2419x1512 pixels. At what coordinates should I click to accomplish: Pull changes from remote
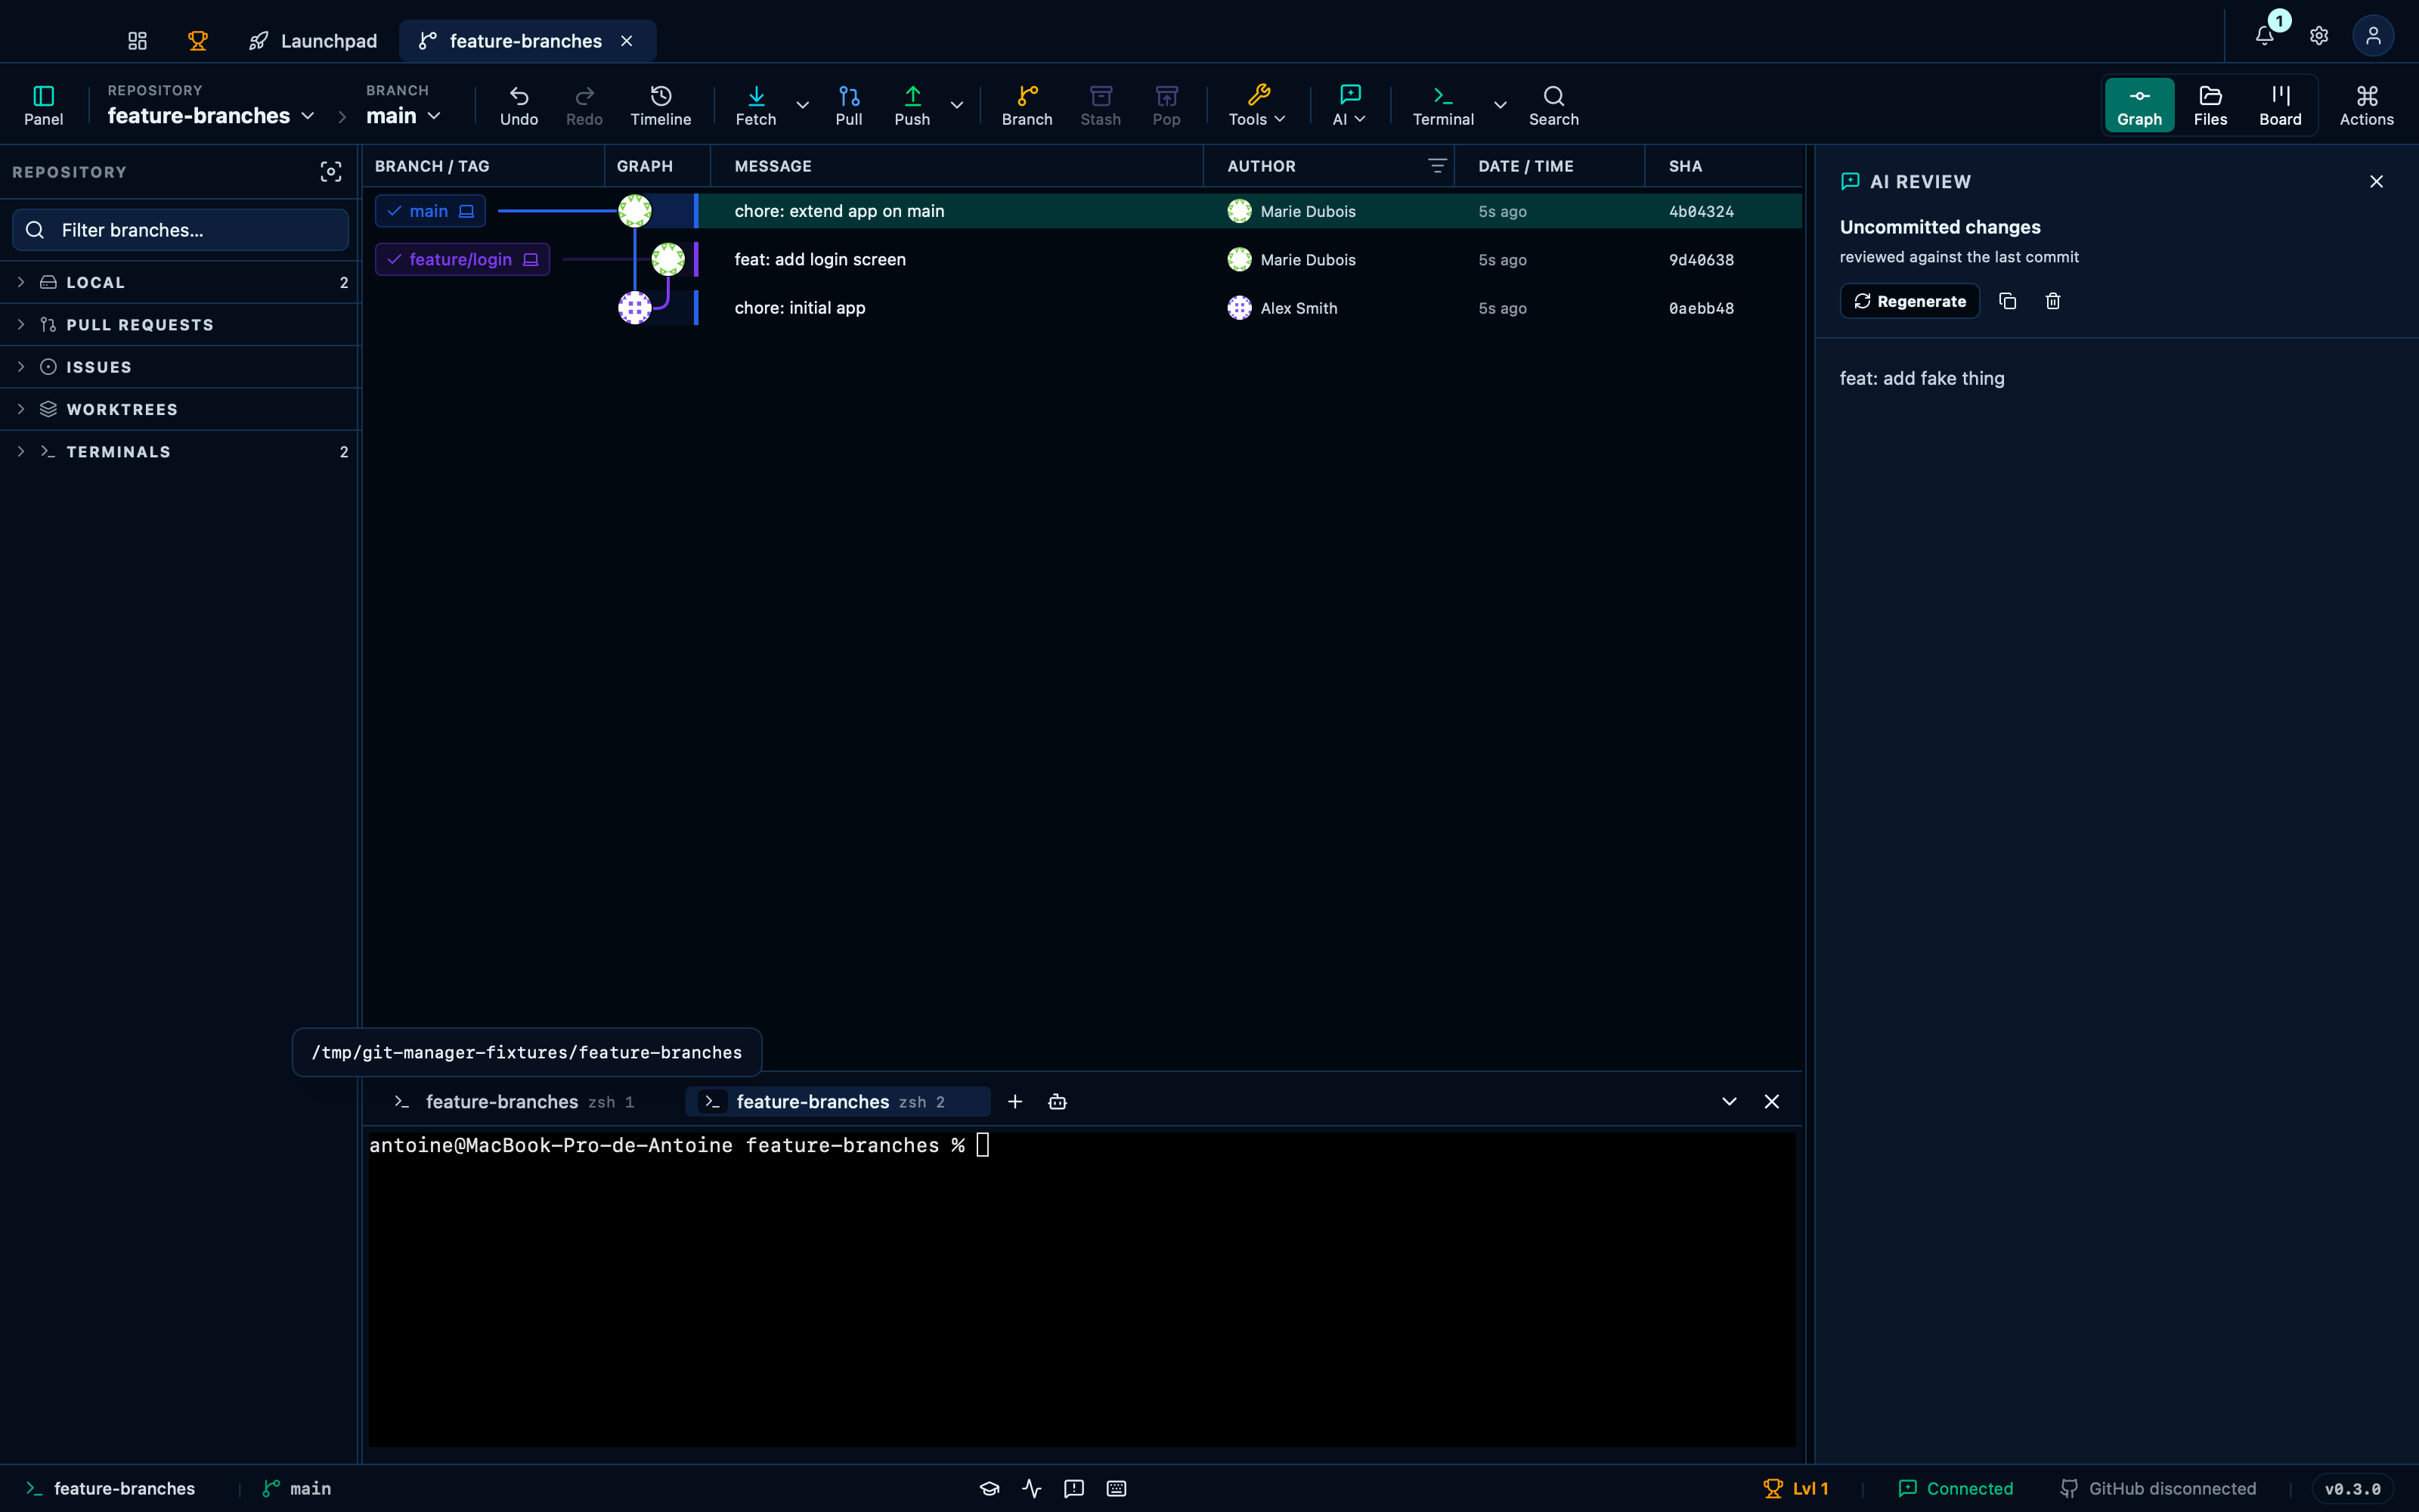click(849, 105)
